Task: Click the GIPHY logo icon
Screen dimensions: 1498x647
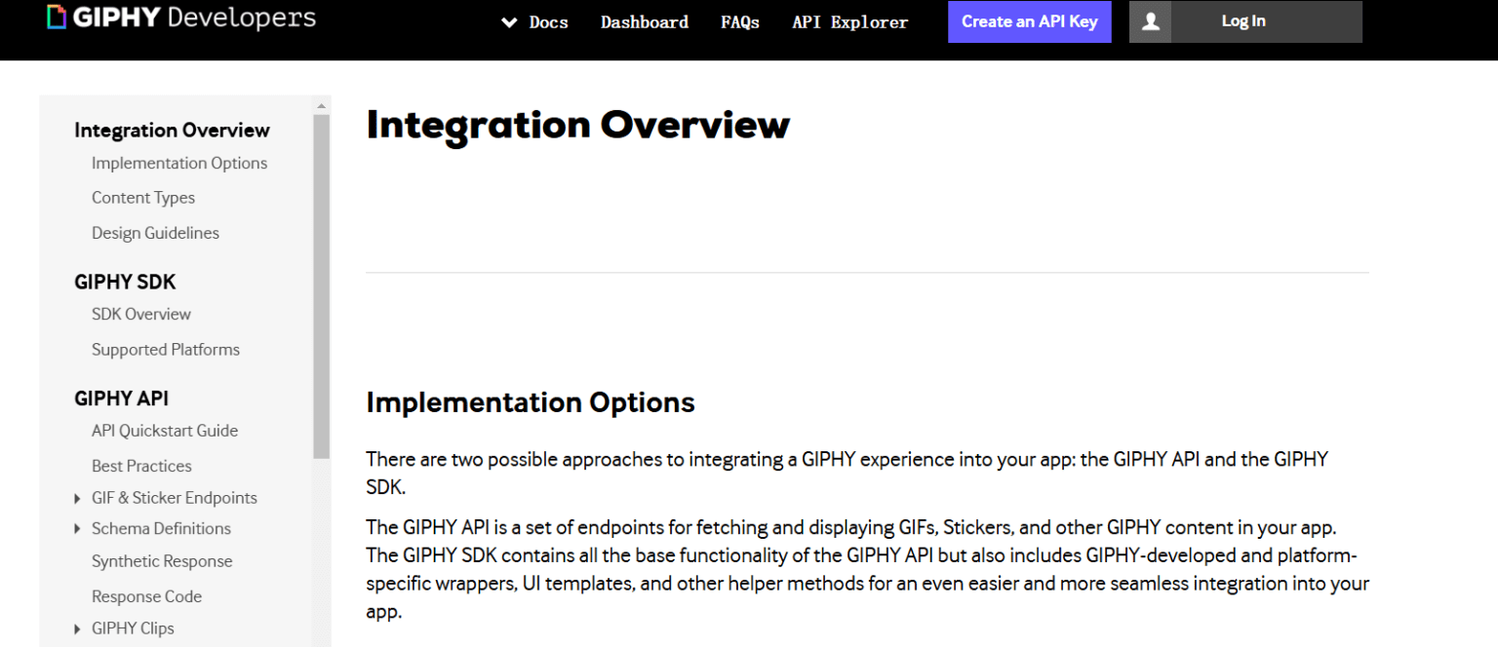Action: click(58, 18)
